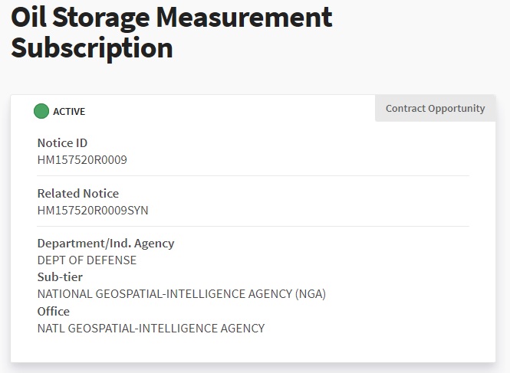Click the ACTIVE status text
This screenshot has height=373, width=510.
tap(69, 112)
